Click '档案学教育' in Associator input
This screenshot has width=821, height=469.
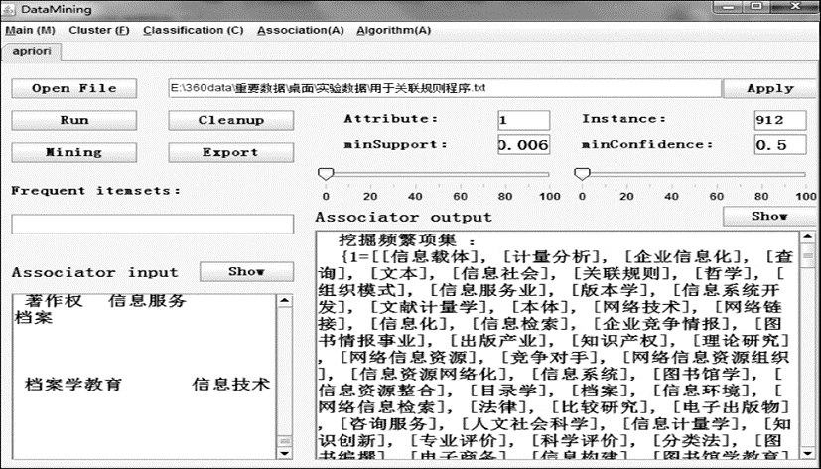72,385
